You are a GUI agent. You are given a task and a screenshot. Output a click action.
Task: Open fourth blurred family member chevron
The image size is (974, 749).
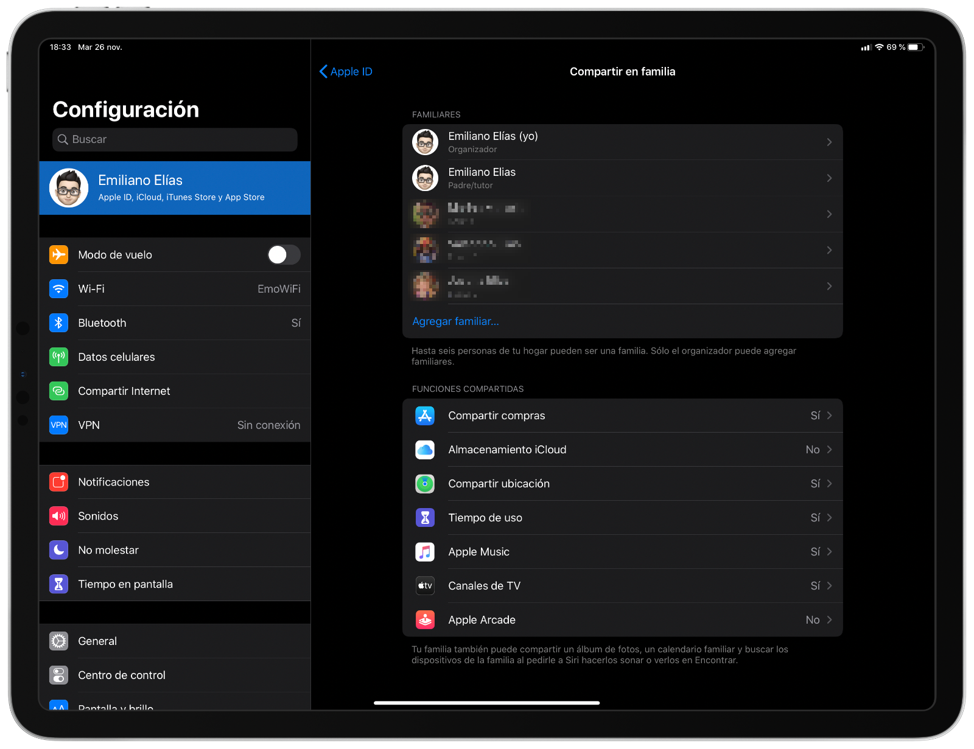[x=829, y=250]
